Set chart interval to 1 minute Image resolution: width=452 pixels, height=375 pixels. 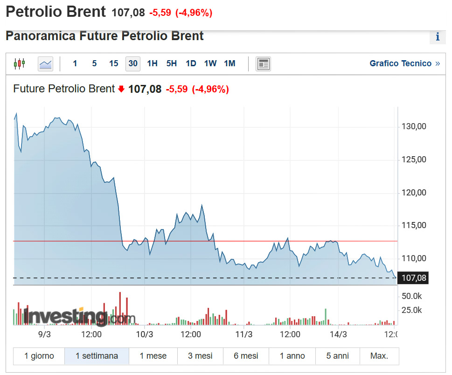(x=75, y=63)
